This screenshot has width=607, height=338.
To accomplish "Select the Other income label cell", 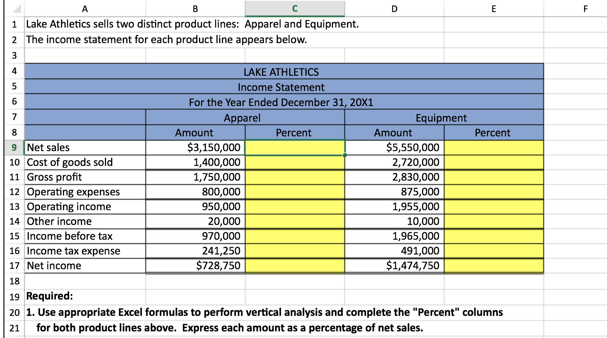I will tap(85, 221).
